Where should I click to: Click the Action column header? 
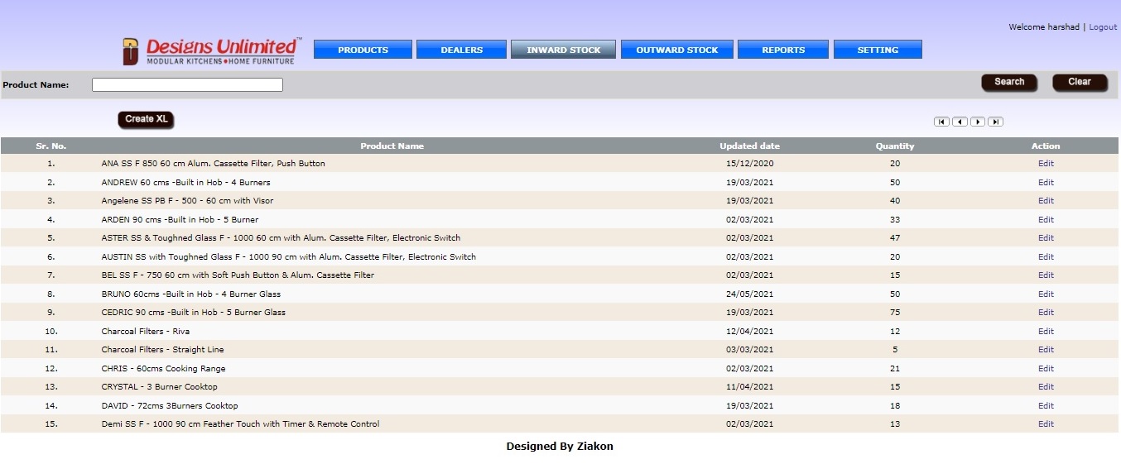pyautogui.click(x=1046, y=146)
